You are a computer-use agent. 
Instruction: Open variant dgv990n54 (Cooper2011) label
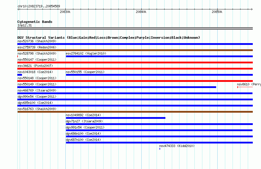[37, 97]
